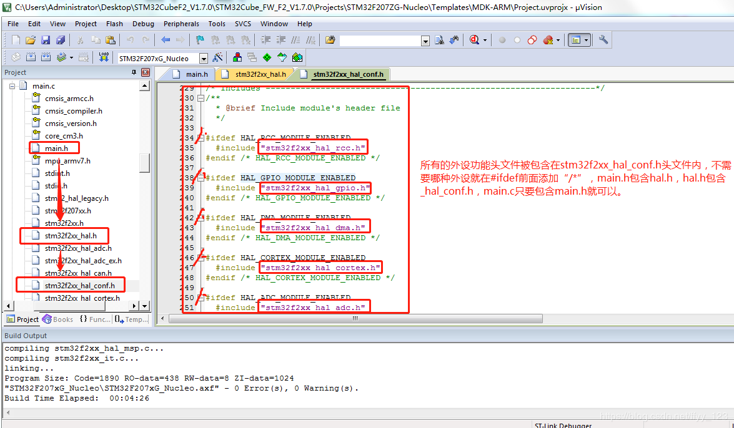Image resolution: width=734 pixels, height=428 pixels.
Task: Click the project tree vertical scrollbar thumb
Action: point(145,163)
